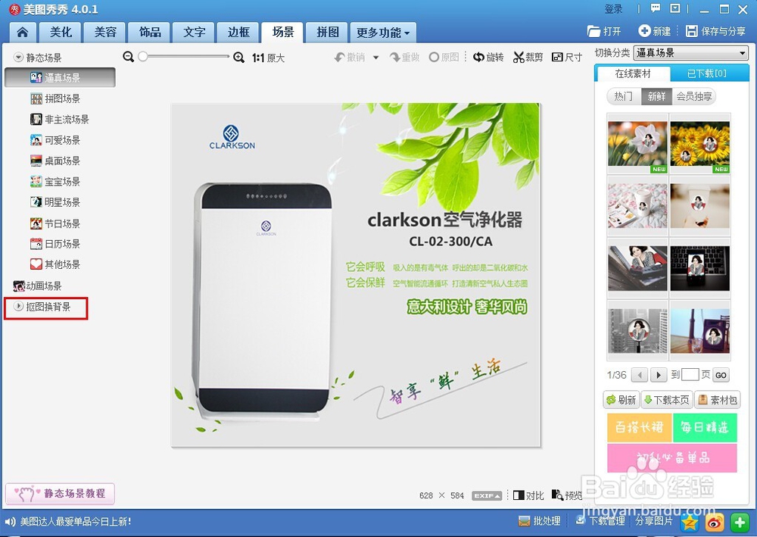Switch to the 饰品 tab
757x537 pixels.
click(x=150, y=33)
